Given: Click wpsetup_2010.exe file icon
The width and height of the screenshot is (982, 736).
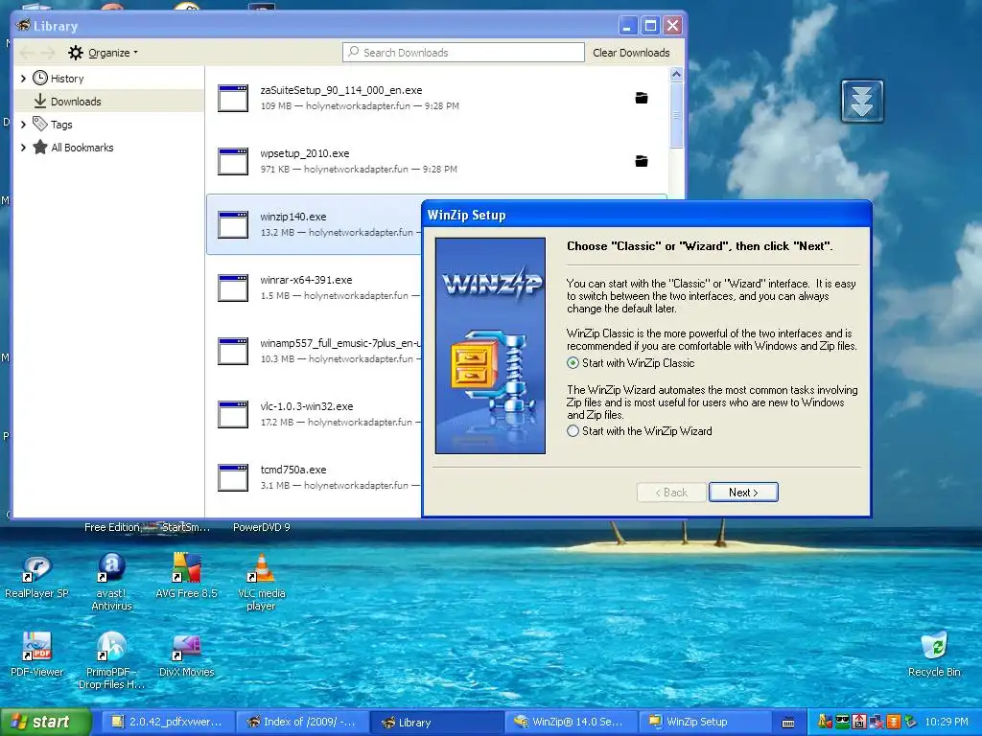Looking at the screenshot, I should (x=233, y=161).
